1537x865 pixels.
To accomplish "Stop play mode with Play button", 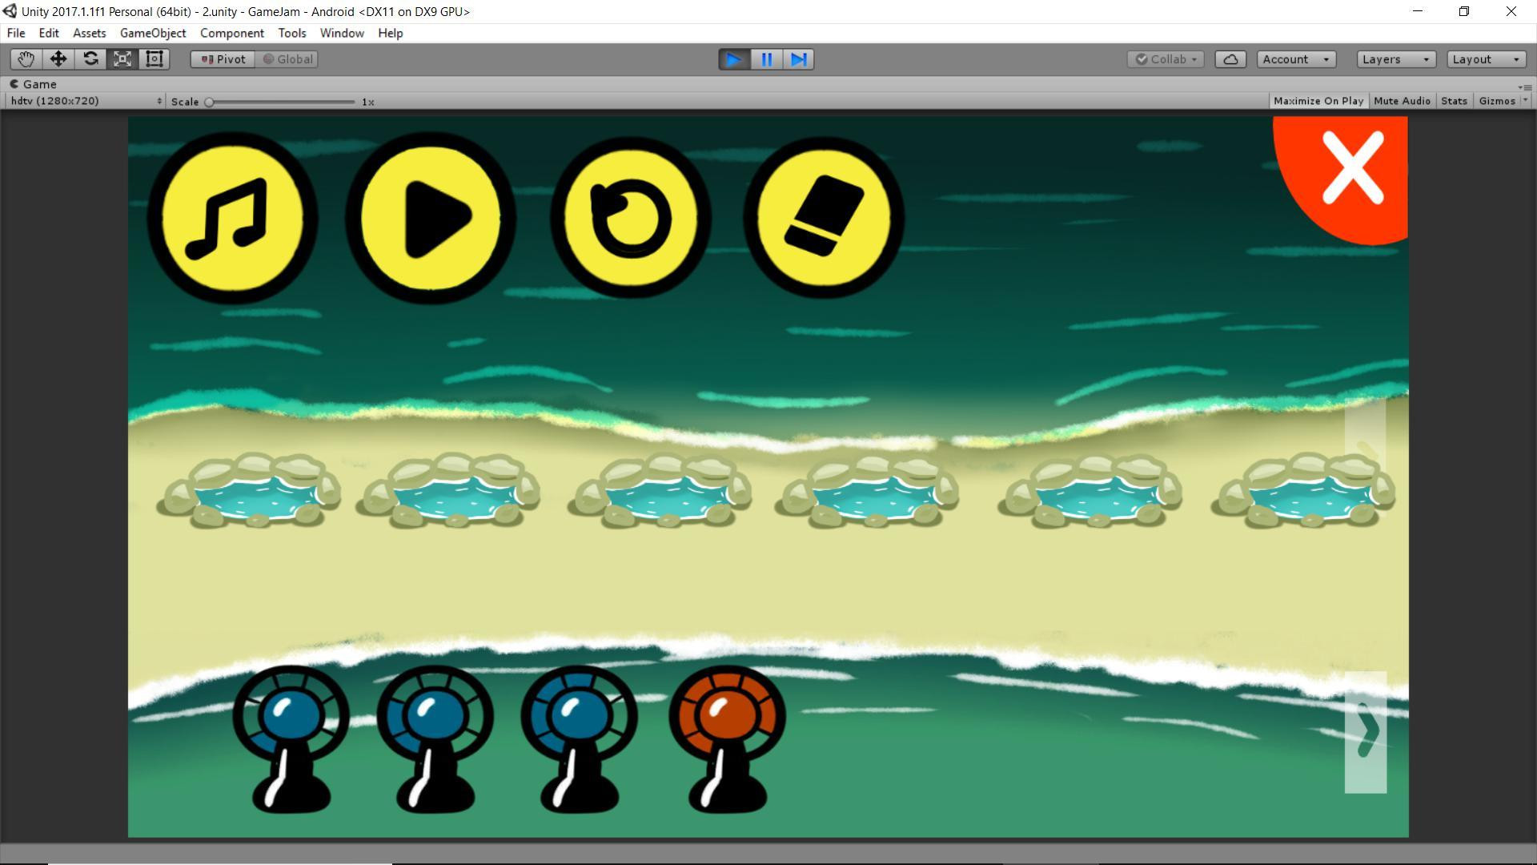I will (x=734, y=59).
